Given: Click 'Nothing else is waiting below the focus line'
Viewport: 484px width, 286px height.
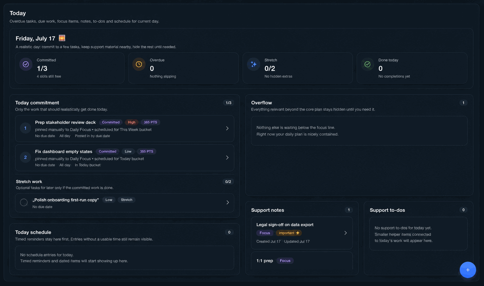Looking at the screenshot, I should tap(295, 128).
